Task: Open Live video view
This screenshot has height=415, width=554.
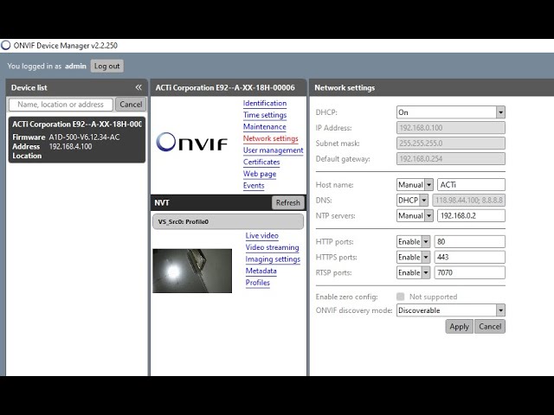Action: coord(261,235)
